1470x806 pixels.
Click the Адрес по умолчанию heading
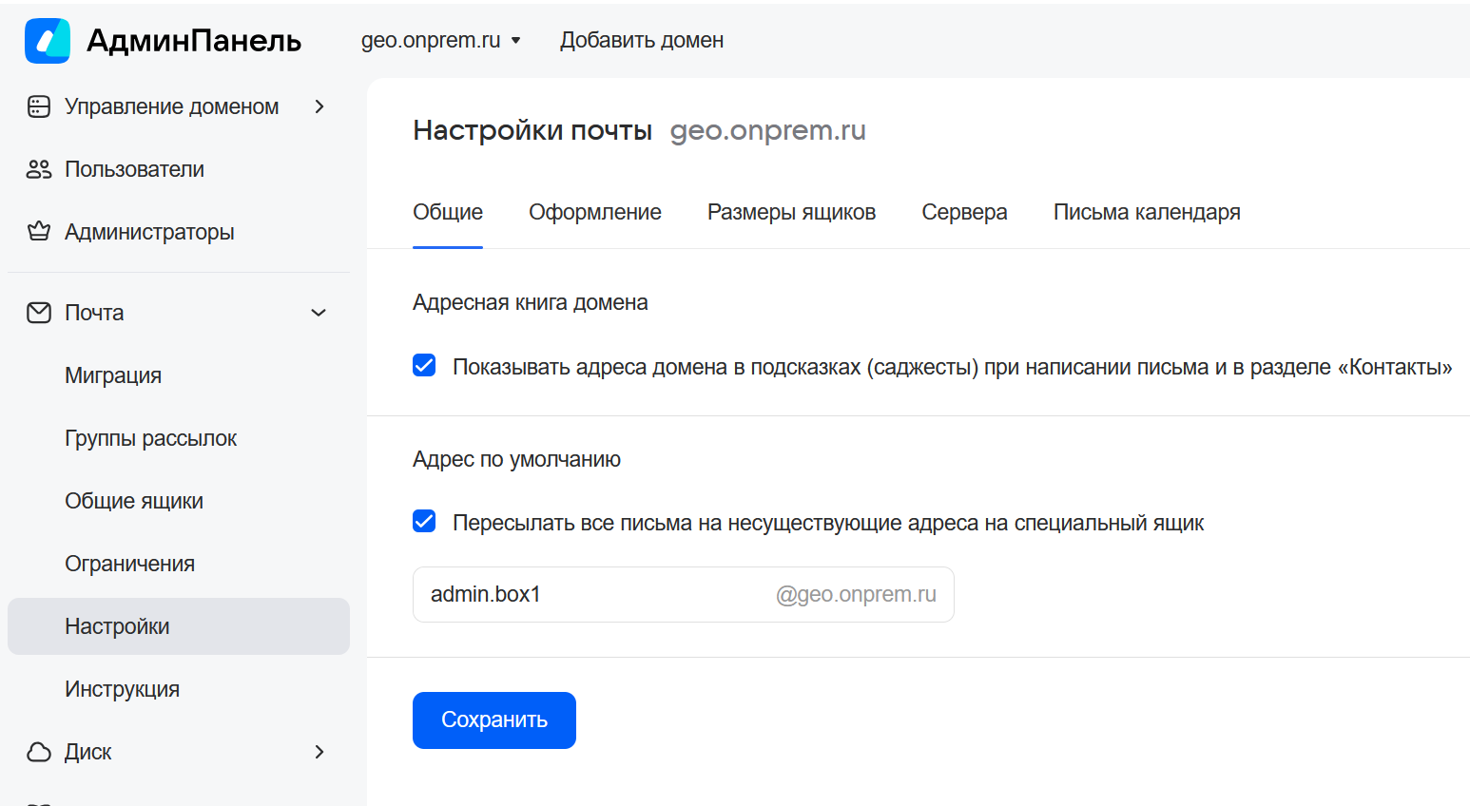pos(516,459)
